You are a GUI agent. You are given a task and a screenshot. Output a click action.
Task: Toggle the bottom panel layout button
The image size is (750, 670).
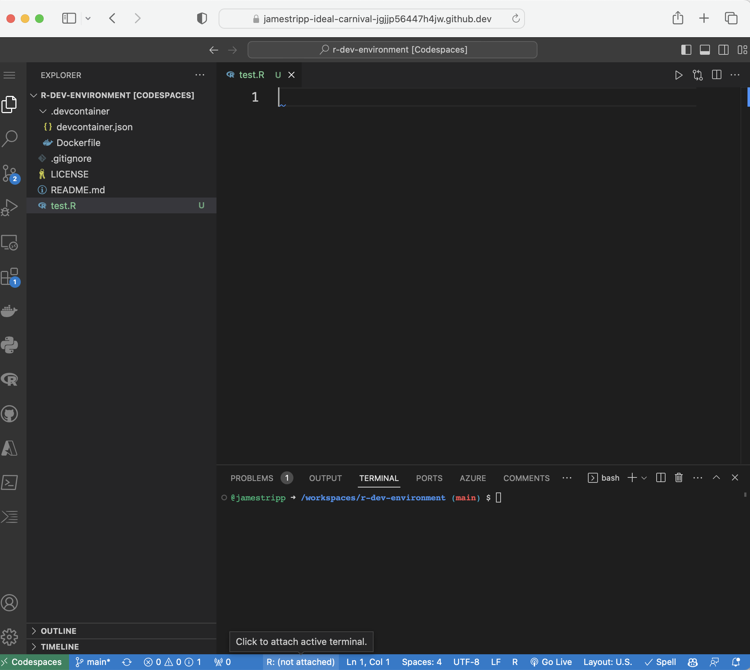tap(705, 50)
